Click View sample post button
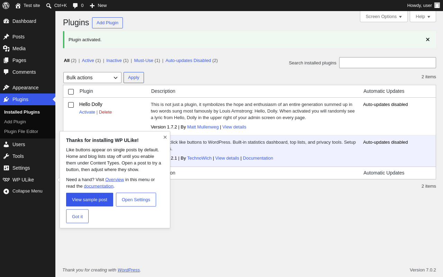This screenshot has height=277, width=443. (x=90, y=199)
